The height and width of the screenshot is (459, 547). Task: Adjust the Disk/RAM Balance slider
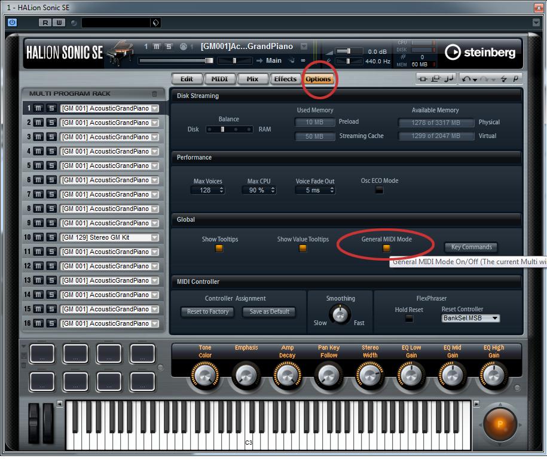229,130
